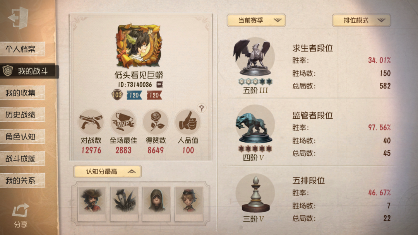This screenshot has width=418, height=235.
Task: Click the exit door icon
Action: coord(19,18)
